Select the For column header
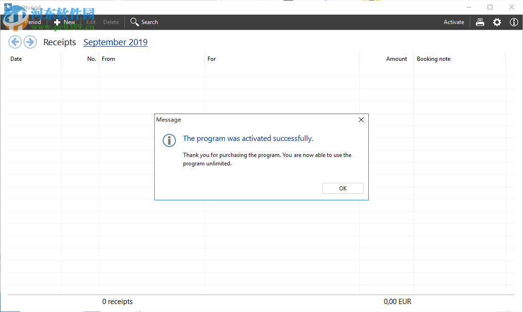 [212, 59]
